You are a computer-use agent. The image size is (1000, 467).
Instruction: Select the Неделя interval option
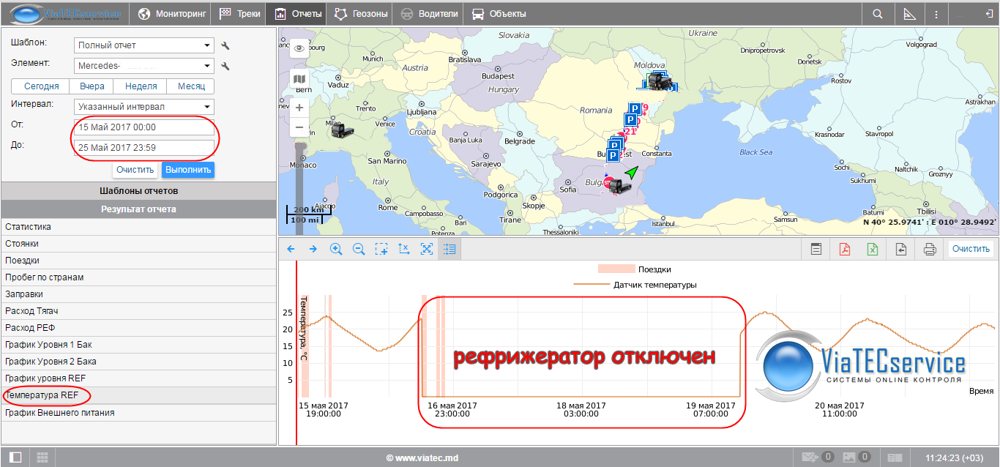pos(141,86)
